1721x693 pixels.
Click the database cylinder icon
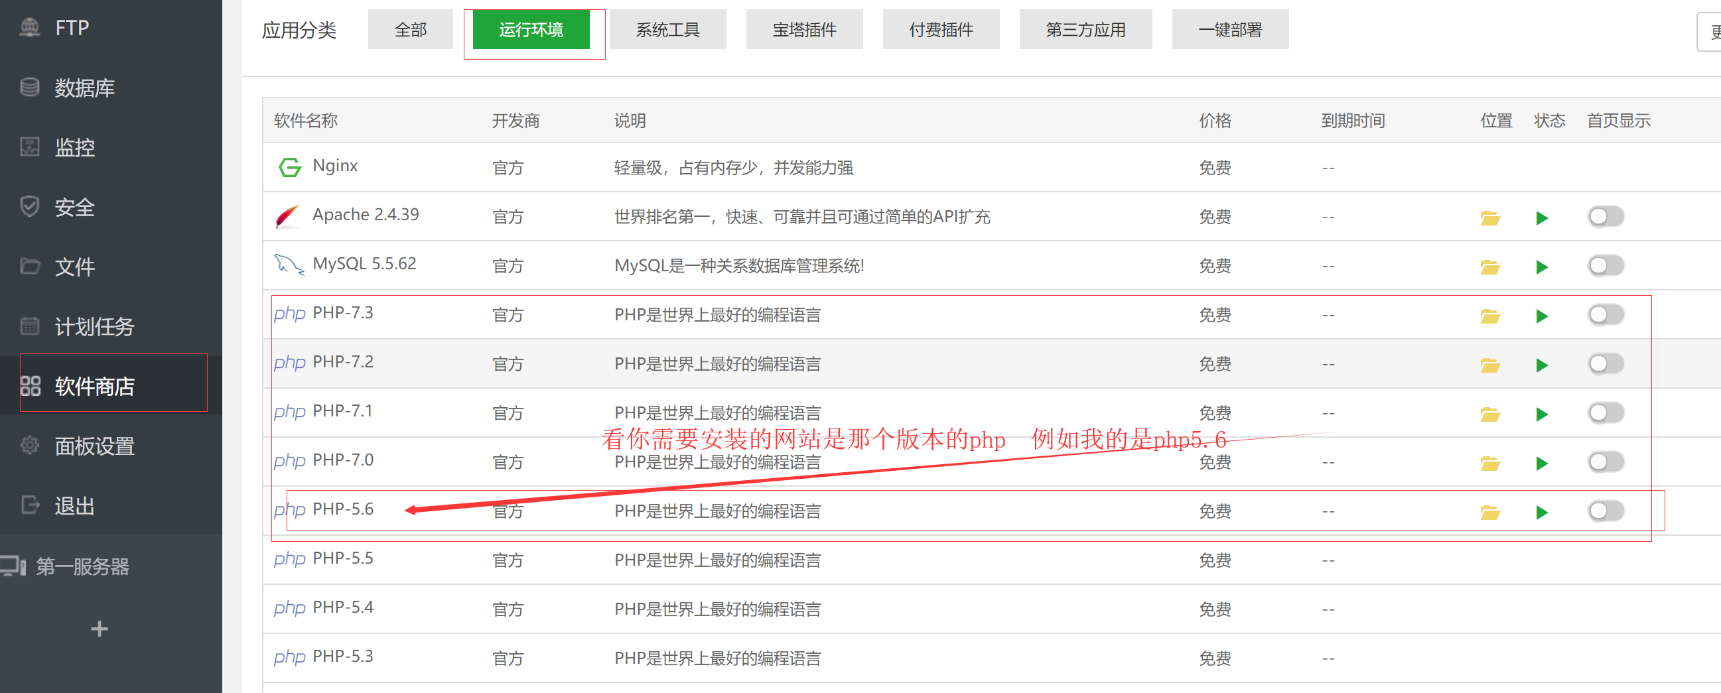pyautogui.click(x=29, y=87)
